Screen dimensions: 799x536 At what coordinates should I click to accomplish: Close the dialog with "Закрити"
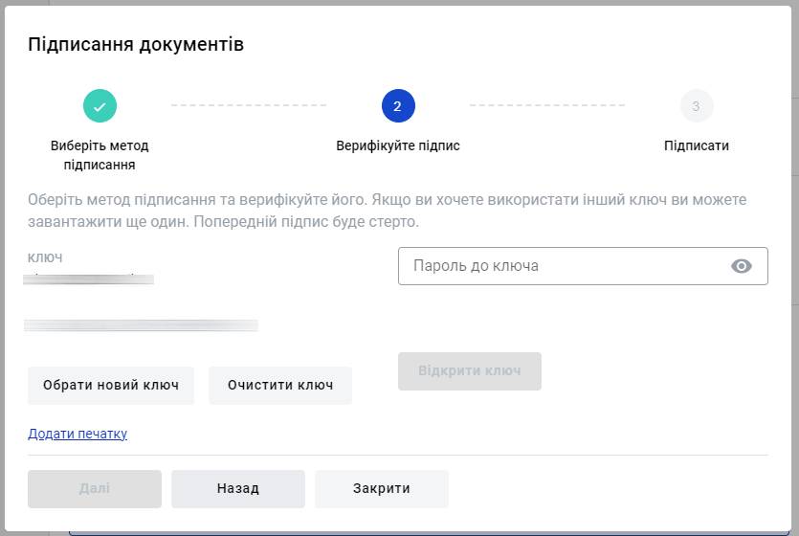(x=382, y=488)
